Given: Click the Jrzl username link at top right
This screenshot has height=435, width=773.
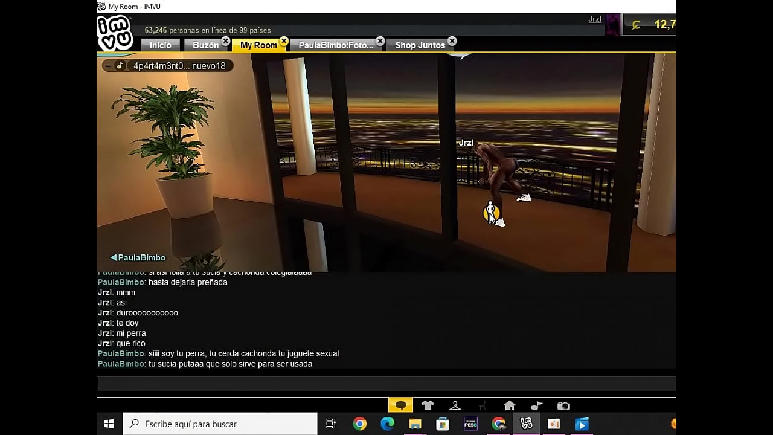Looking at the screenshot, I should pyautogui.click(x=595, y=19).
